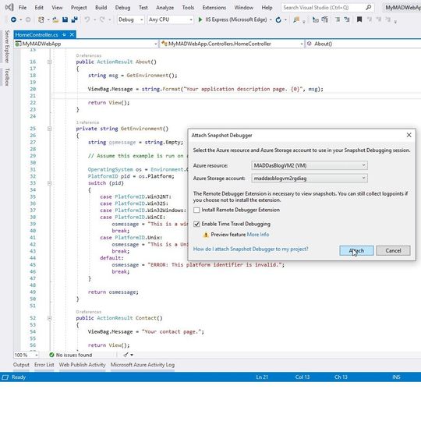Viewport: 421px width, 421px height.
Task: Open the Web Publish Activity tab
Action: (x=82, y=365)
